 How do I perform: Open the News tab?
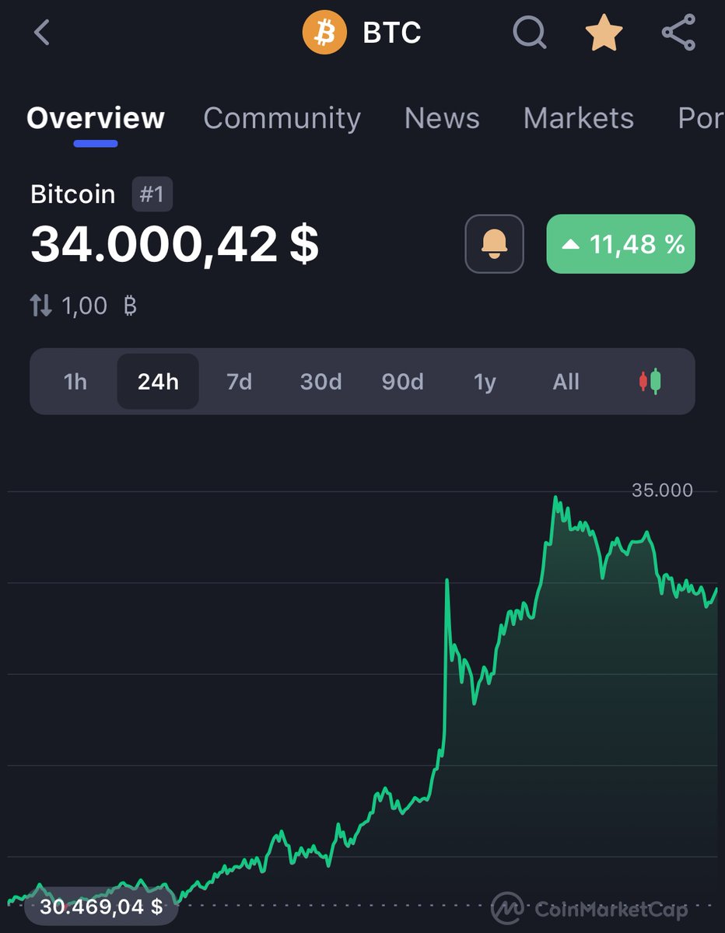(x=442, y=118)
